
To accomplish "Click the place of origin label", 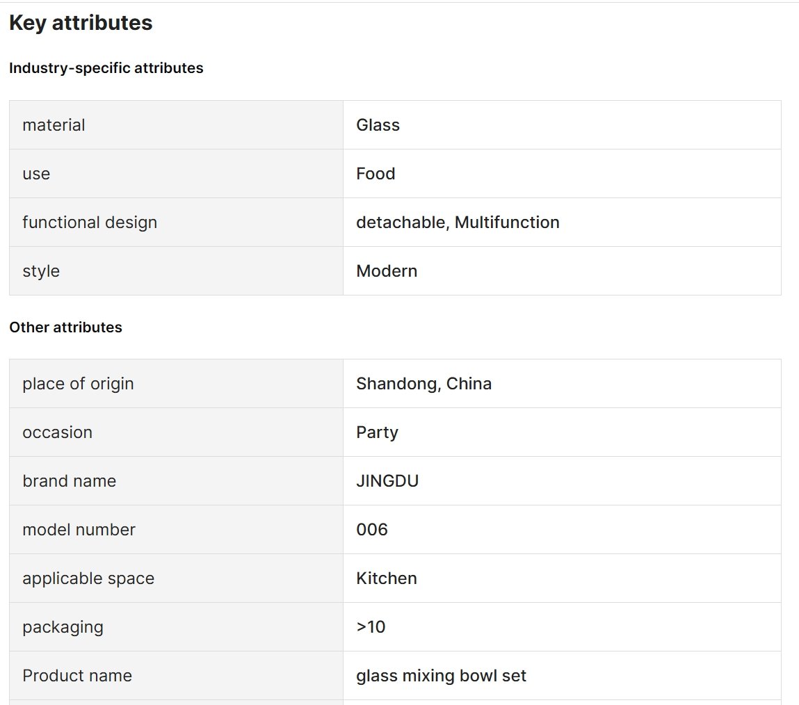I will point(78,384).
